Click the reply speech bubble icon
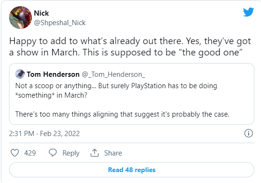261x183 pixels. [x=53, y=153]
